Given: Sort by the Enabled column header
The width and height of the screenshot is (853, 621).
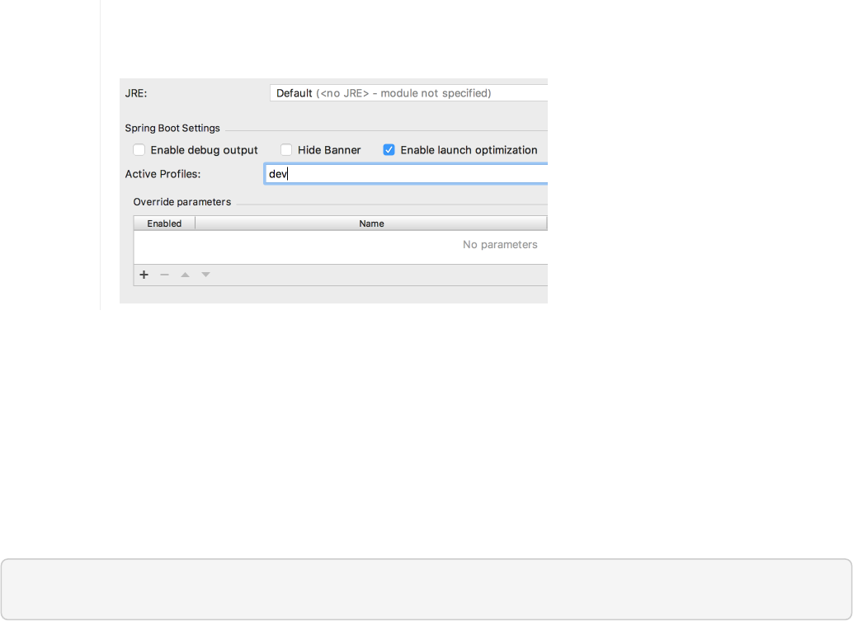Looking at the screenshot, I should (164, 223).
